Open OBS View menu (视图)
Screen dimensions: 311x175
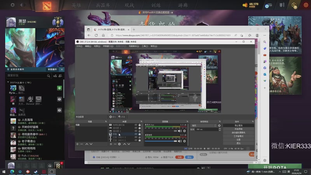97,46
